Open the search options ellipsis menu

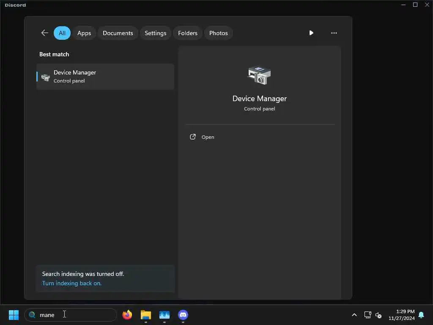point(334,33)
